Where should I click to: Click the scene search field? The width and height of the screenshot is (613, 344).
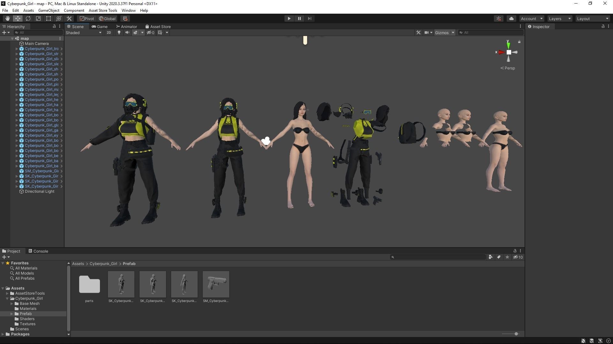(491, 32)
